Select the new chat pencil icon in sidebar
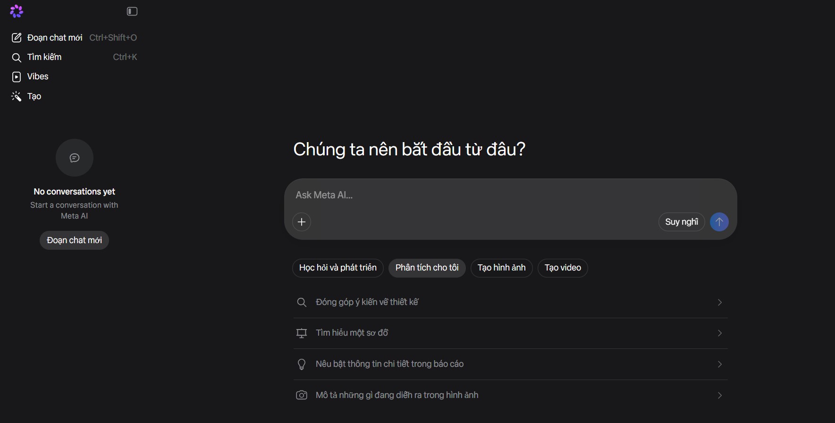The height and width of the screenshot is (423, 835). 17,37
